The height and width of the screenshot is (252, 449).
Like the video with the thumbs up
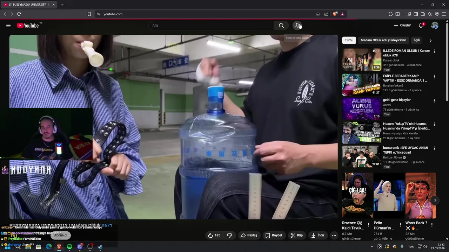click(x=214, y=236)
